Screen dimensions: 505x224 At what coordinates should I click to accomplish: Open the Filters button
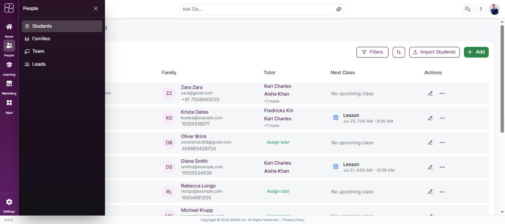372,52
